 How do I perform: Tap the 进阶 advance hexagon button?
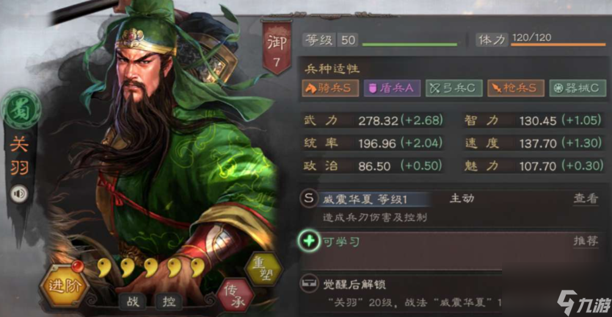pyautogui.click(x=64, y=286)
